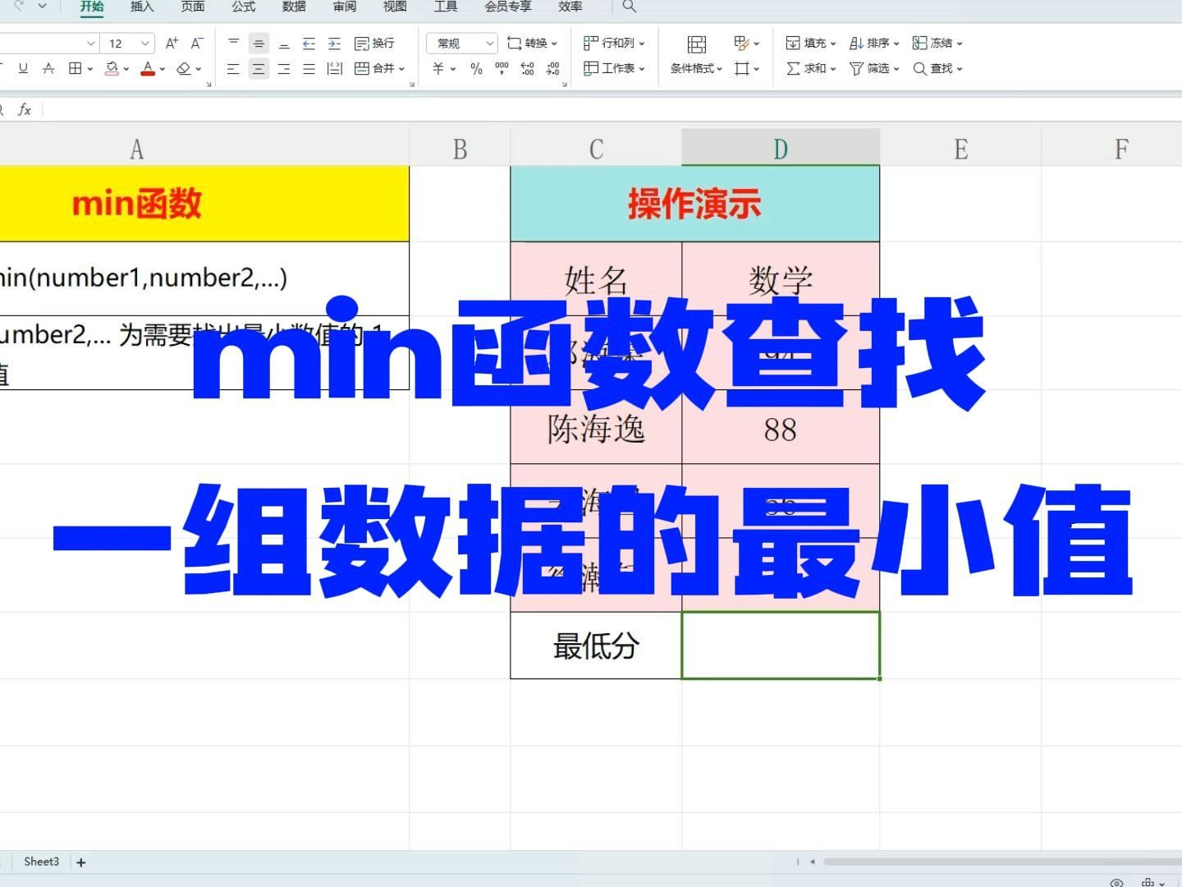This screenshot has width=1182, height=887.
Task: Toggle horizontal center alignment
Action: [x=259, y=68]
